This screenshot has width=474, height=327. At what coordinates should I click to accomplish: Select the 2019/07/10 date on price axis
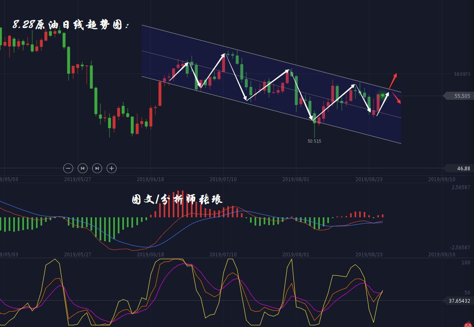[223, 179]
